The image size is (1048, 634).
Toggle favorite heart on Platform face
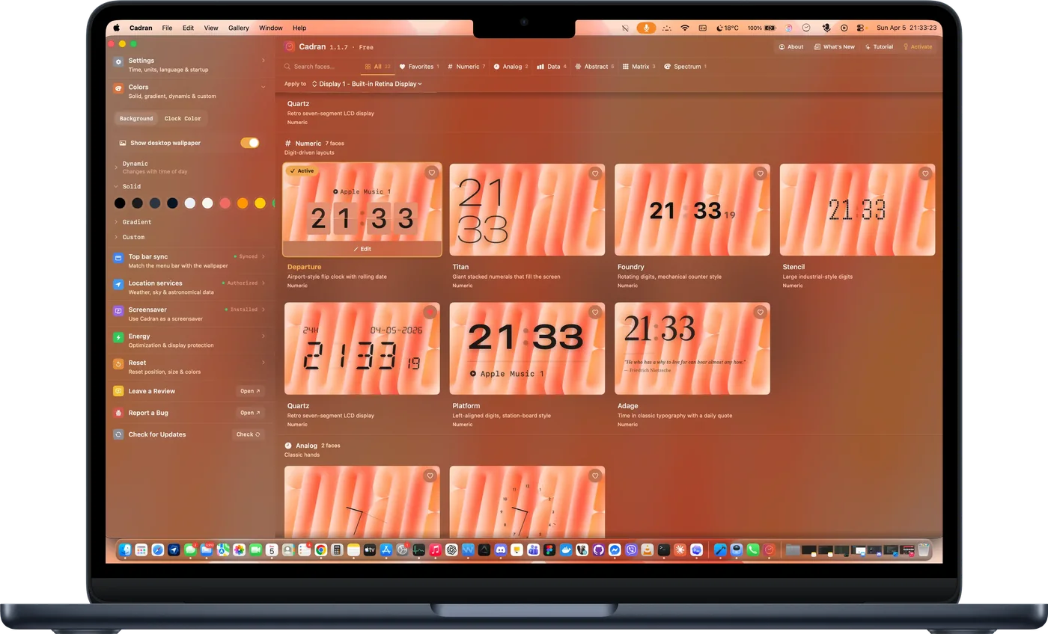[x=595, y=312]
